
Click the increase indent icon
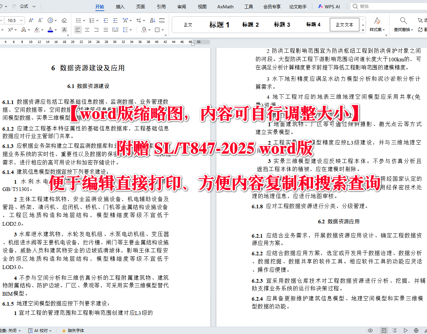pyautogui.click(x=115, y=20)
